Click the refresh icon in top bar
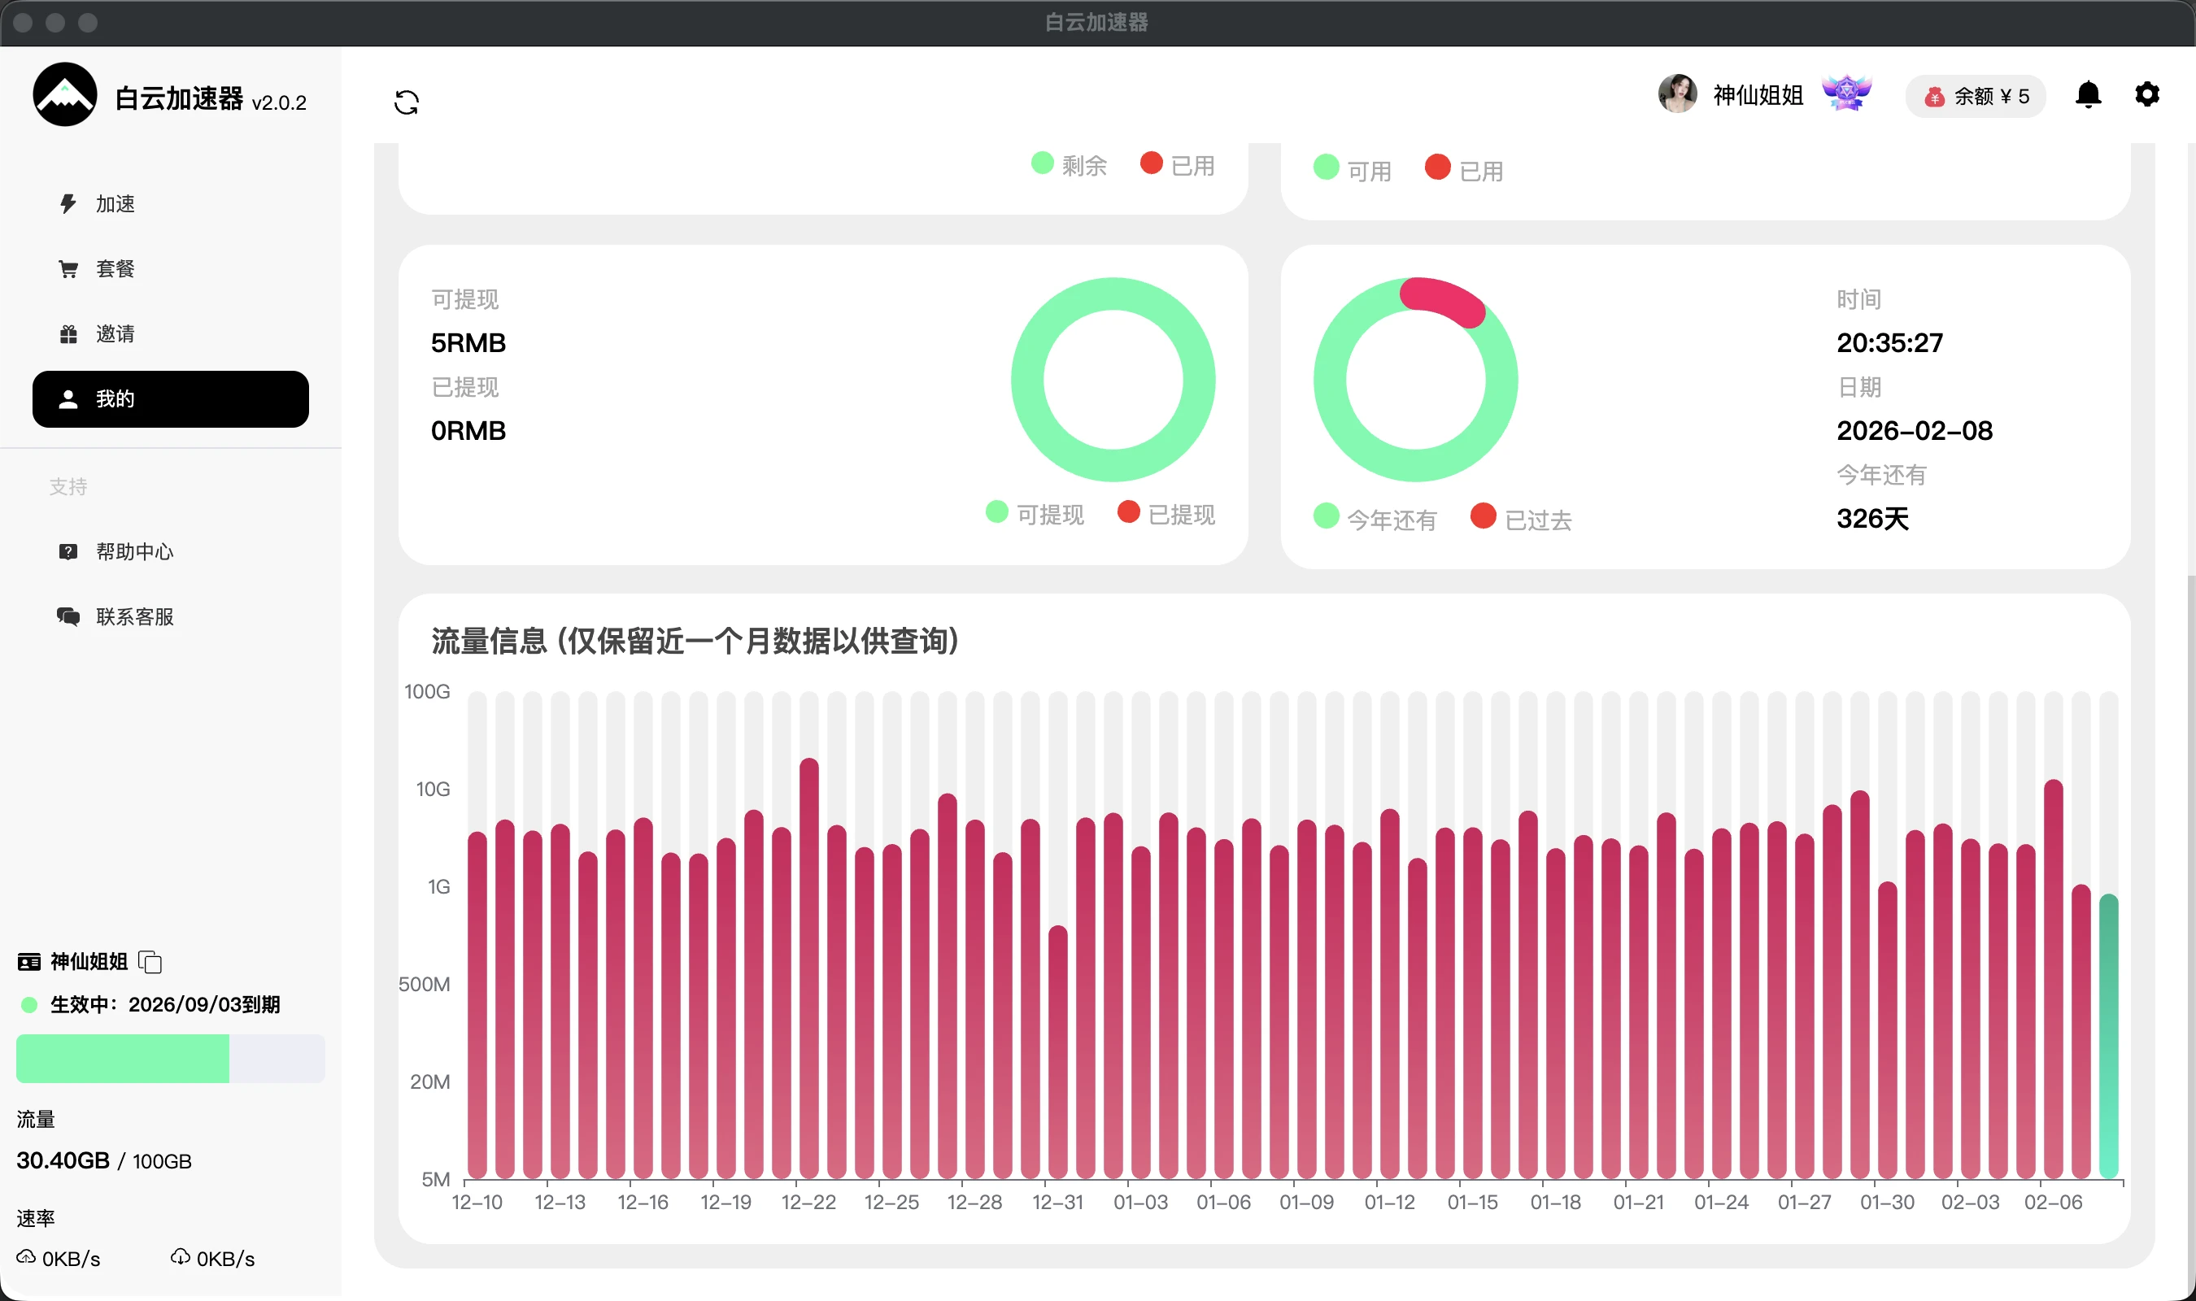The width and height of the screenshot is (2196, 1301). (x=406, y=102)
